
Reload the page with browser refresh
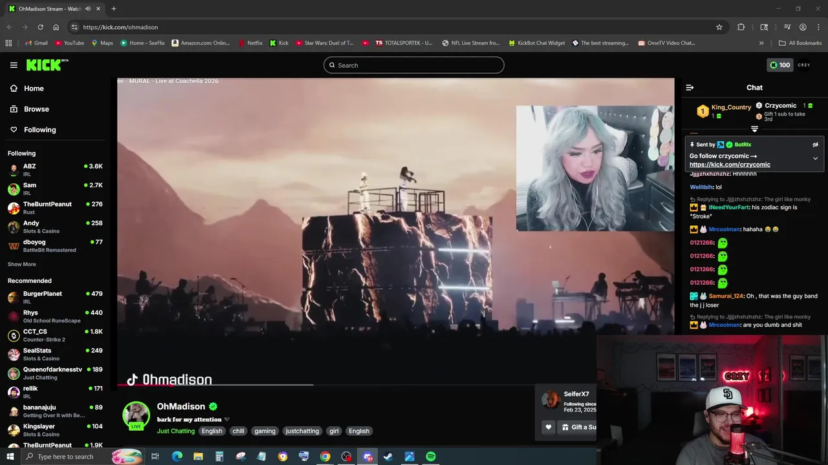[x=40, y=27]
